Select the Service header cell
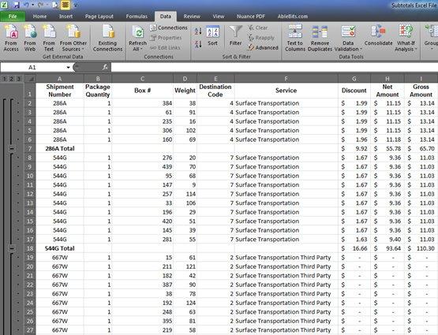Viewport: 438px width, 335px height. [286, 91]
